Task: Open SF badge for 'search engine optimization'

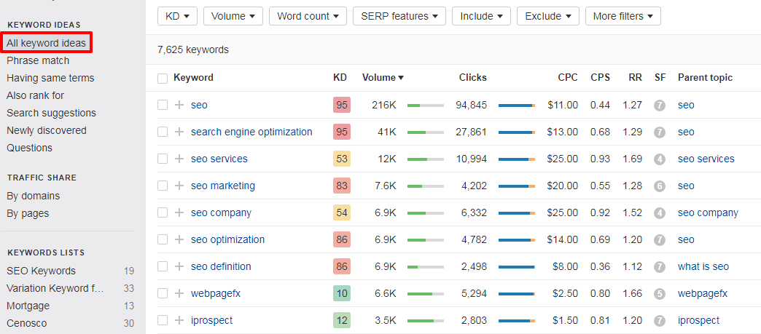Action: pos(659,132)
